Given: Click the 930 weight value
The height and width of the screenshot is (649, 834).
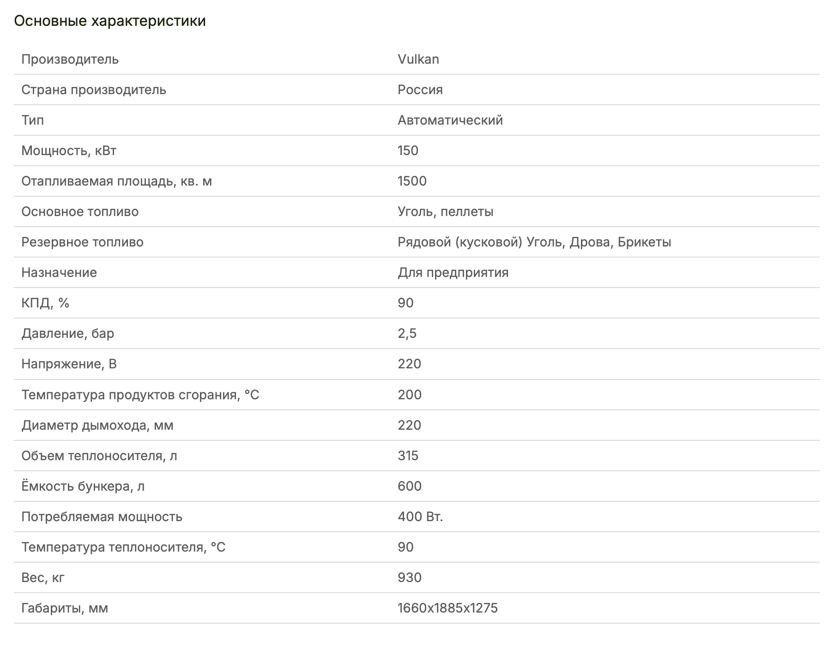Looking at the screenshot, I should (x=409, y=577).
